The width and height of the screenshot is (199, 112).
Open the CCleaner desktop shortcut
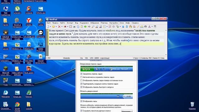point(29,10)
